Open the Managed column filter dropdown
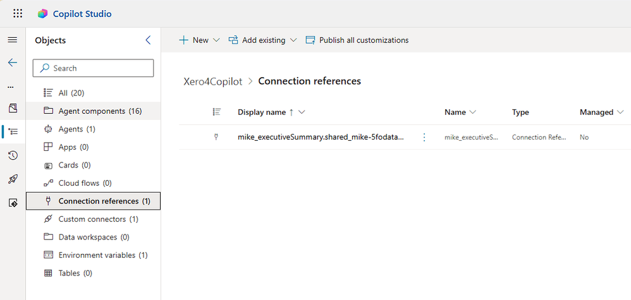 point(620,112)
